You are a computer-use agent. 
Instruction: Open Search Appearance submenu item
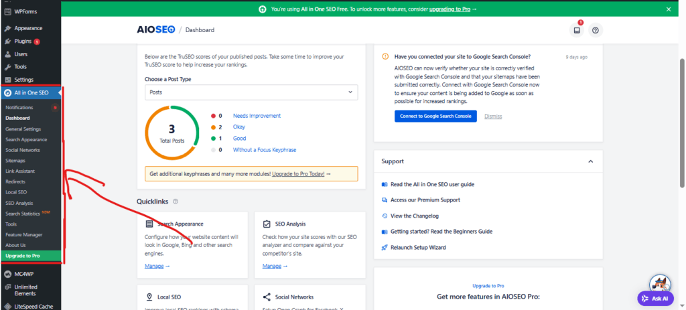coord(26,139)
